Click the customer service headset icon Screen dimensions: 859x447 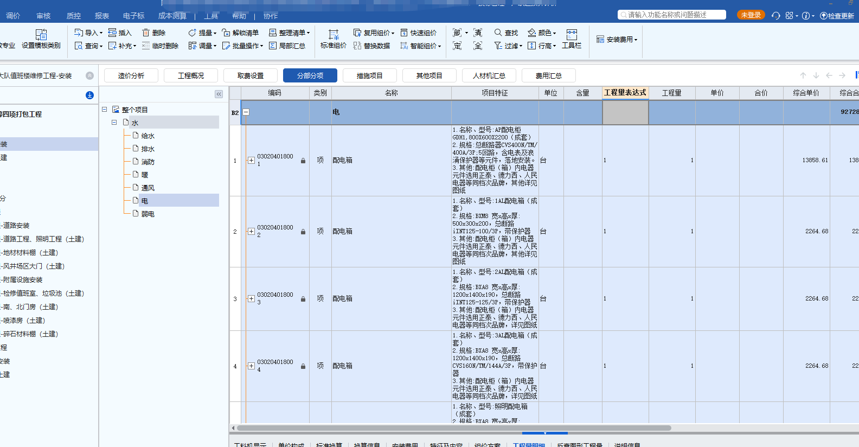[775, 16]
